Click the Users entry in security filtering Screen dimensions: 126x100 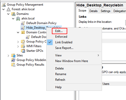[106, 84]
